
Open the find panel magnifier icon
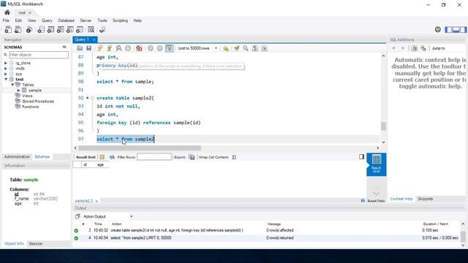pos(246,48)
